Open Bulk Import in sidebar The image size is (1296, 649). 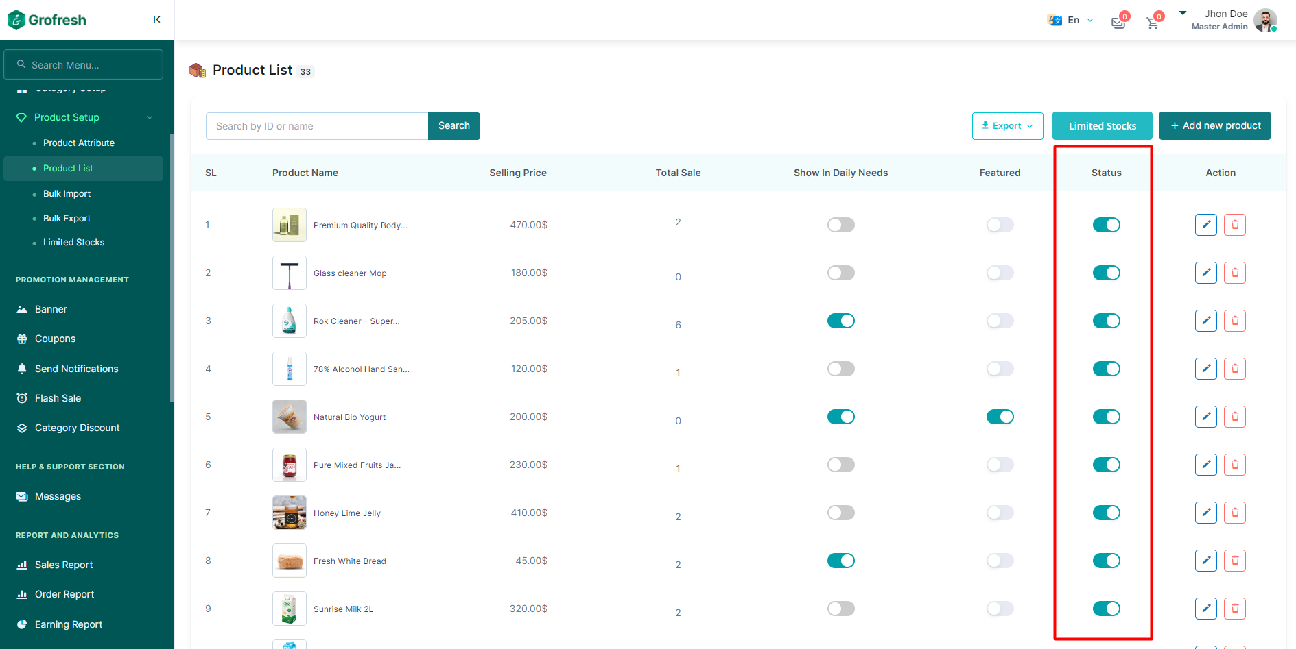67,193
